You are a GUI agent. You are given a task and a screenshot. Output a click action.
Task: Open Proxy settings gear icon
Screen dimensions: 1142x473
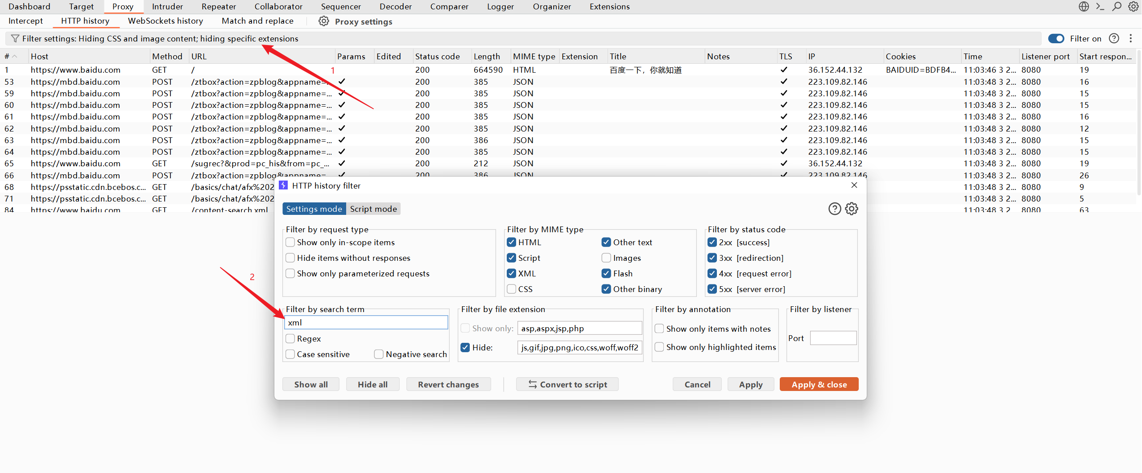pyautogui.click(x=324, y=21)
